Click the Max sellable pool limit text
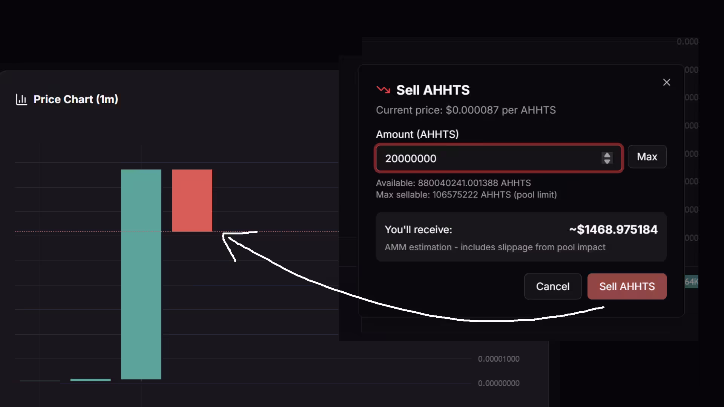 (x=466, y=195)
